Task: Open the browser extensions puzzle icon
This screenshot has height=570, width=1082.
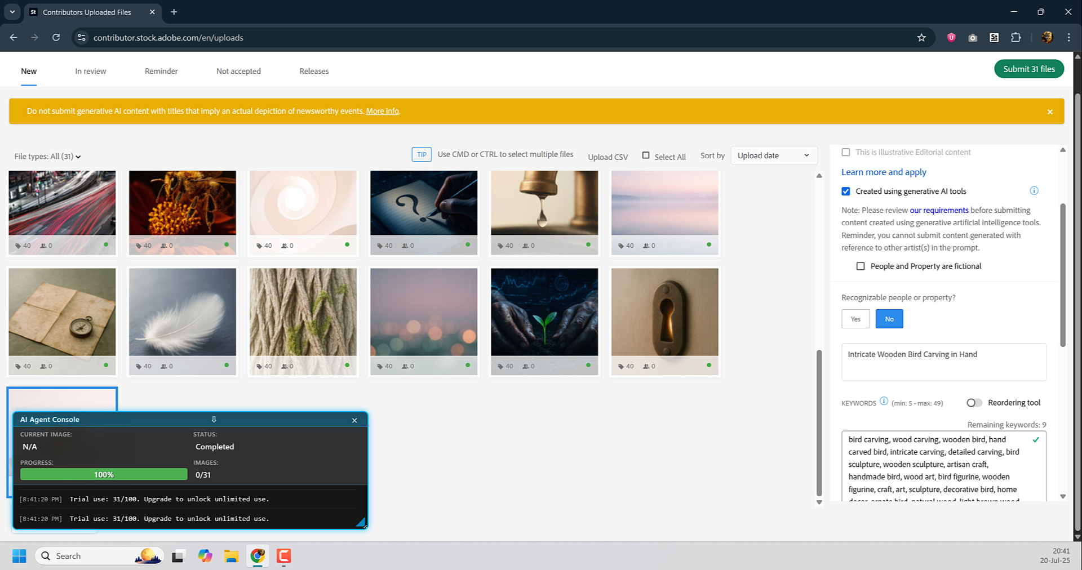Action: click(x=1016, y=38)
